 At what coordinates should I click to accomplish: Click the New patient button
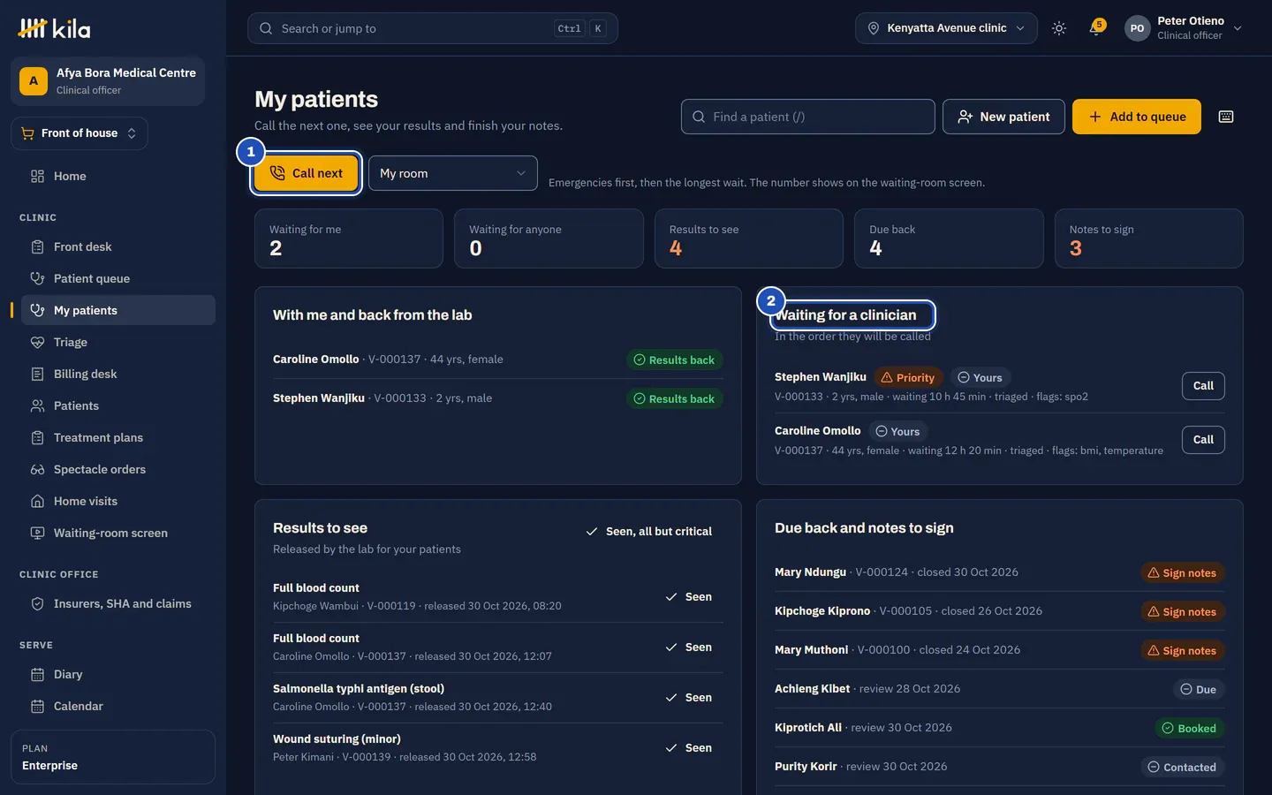(x=1003, y=117)
